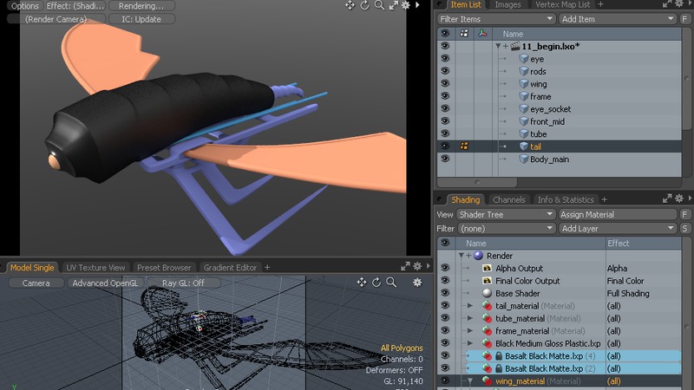Select the frame item in the list
Viewport: 694px width, 390px height.
coord(540,97)
